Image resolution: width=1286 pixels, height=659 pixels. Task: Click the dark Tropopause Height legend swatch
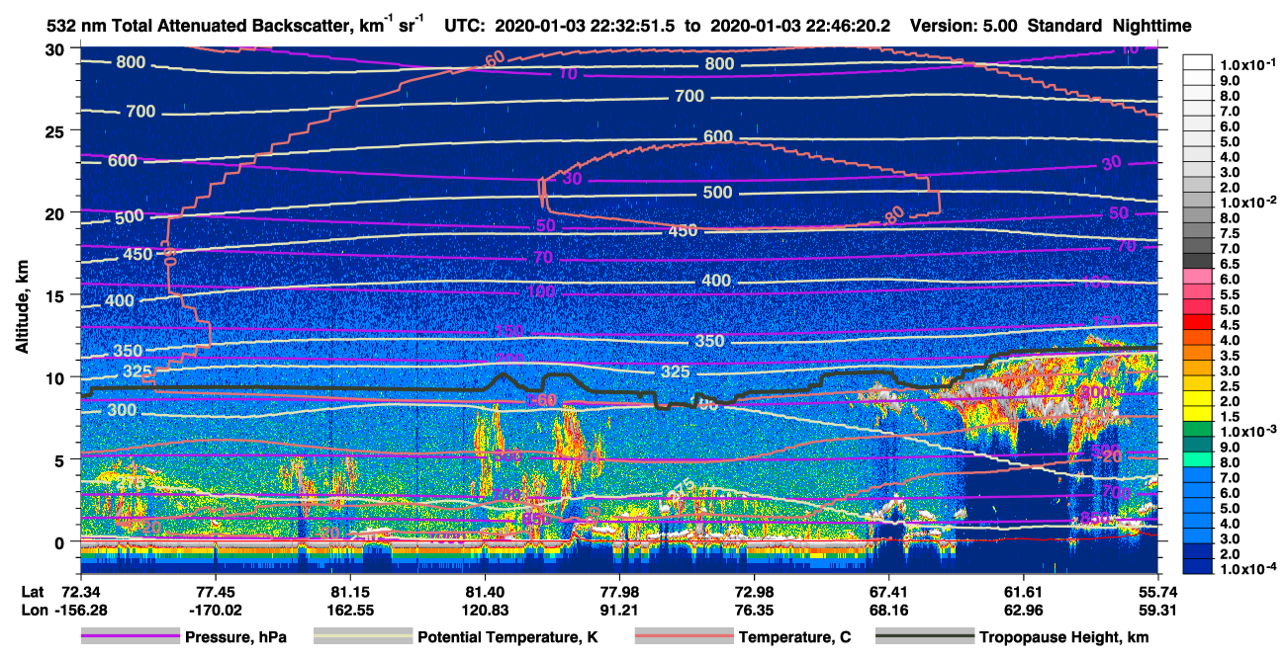(924, 637)
